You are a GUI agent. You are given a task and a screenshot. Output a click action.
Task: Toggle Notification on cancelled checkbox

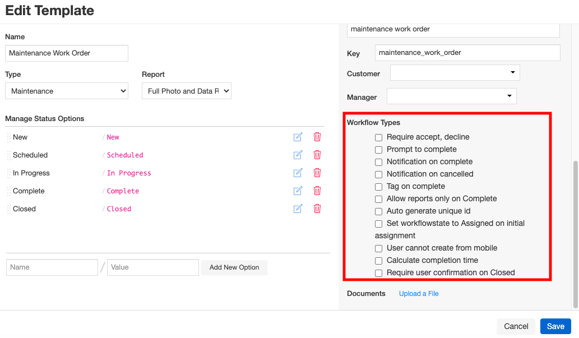pos(379,174)
